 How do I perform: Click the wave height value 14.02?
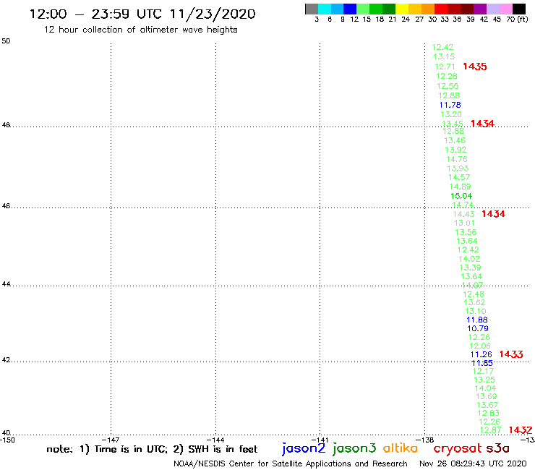pyautogui.click(x=469, y=259)
